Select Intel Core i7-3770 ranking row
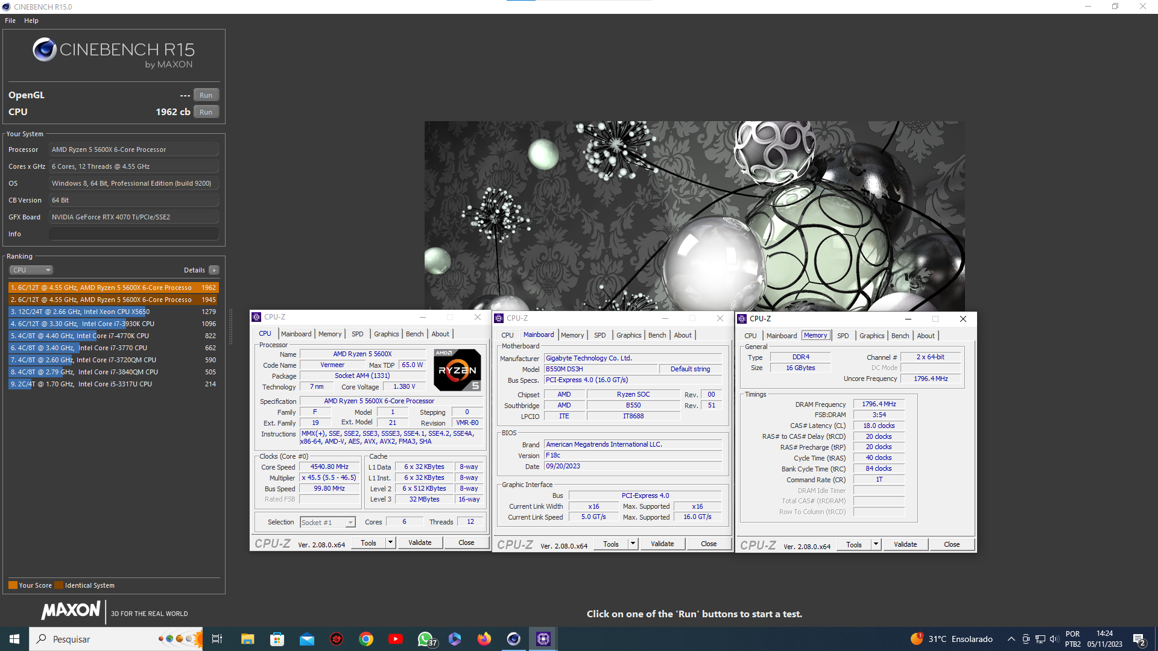Screen dimensions: 1158x651 coord(113,348)
